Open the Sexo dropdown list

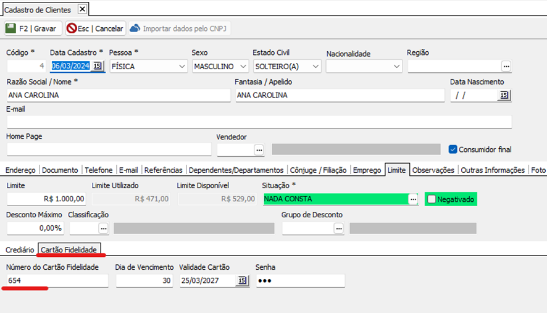[243, 67]
